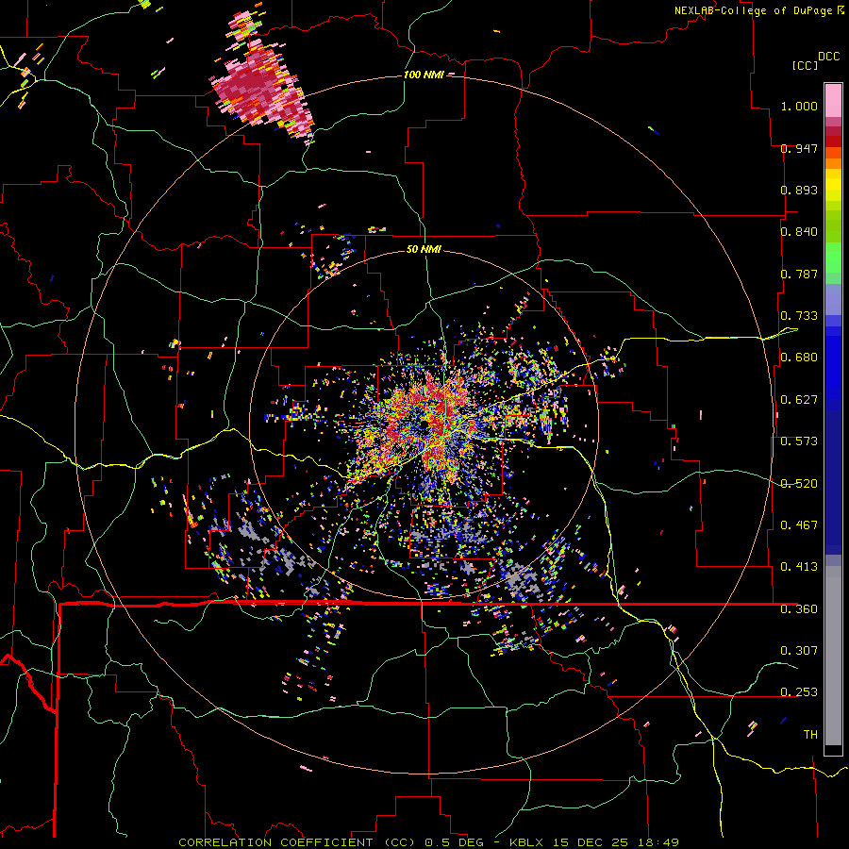Click the 0.360 color scale value
The width and height of the screenshot is (849, 849).
(x=799, y=608)
